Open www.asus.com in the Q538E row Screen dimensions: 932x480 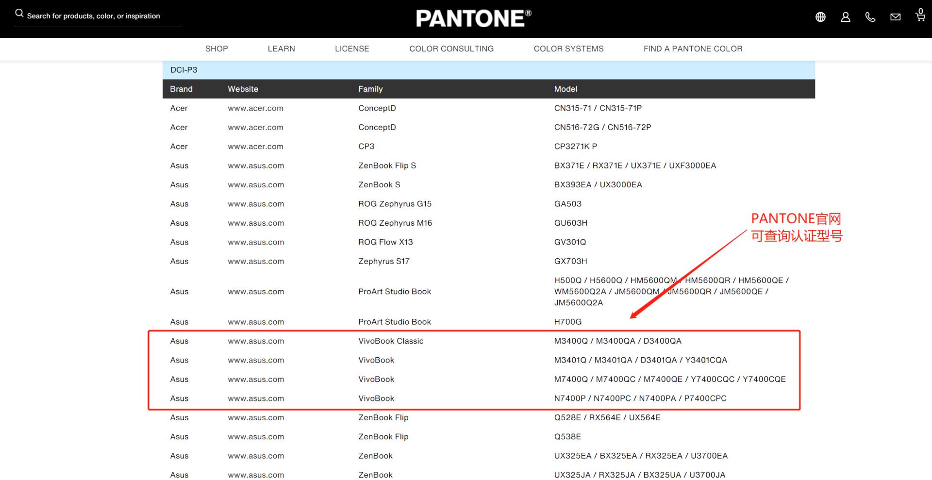coord(256,437)
